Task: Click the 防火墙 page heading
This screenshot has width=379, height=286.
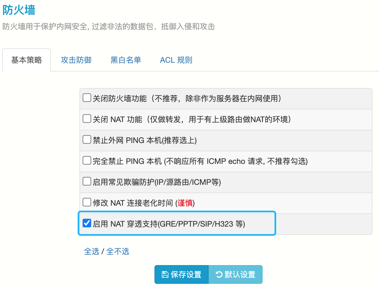Action: point(19,10)
